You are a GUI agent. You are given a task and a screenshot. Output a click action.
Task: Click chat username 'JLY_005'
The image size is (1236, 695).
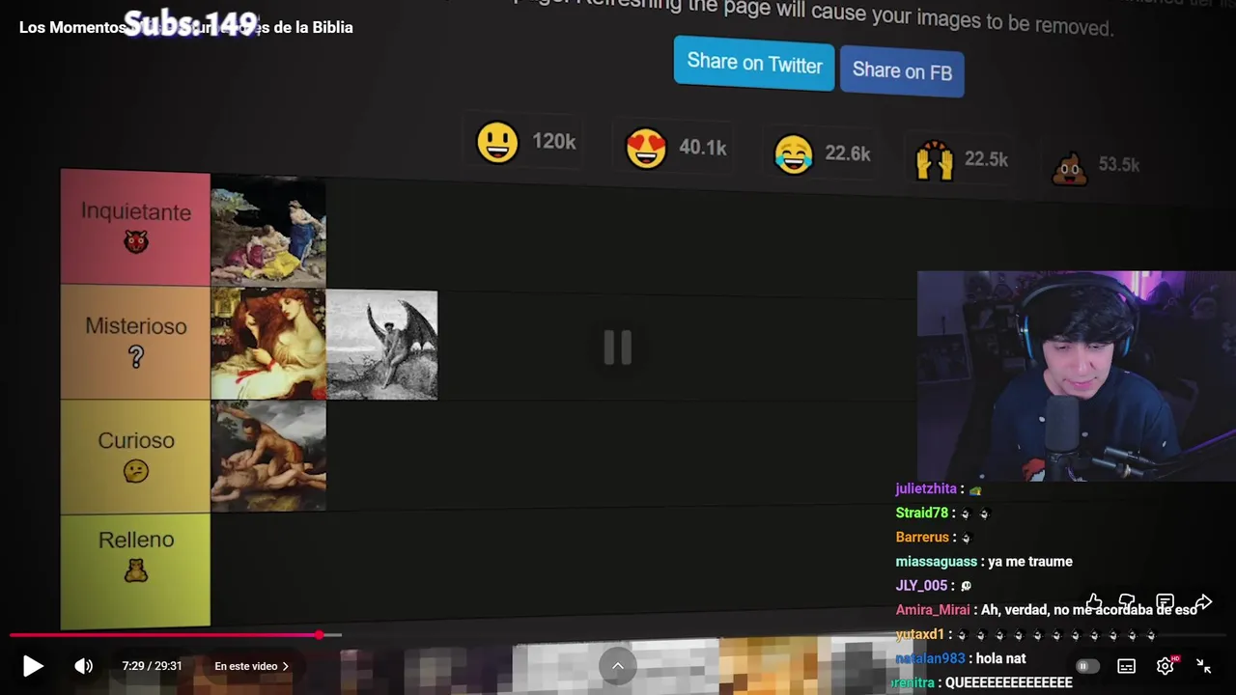tap(921, 585)
